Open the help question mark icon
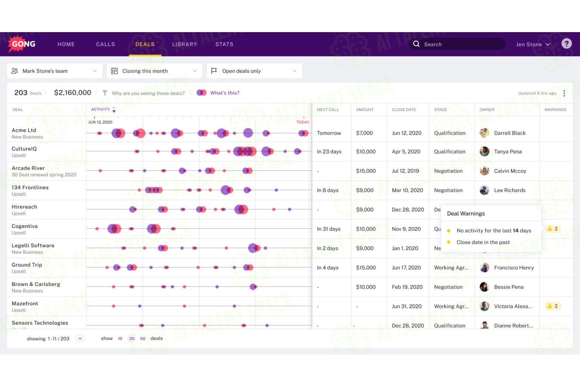This screenshot has height=387, width=580. (x=566, y=44)
